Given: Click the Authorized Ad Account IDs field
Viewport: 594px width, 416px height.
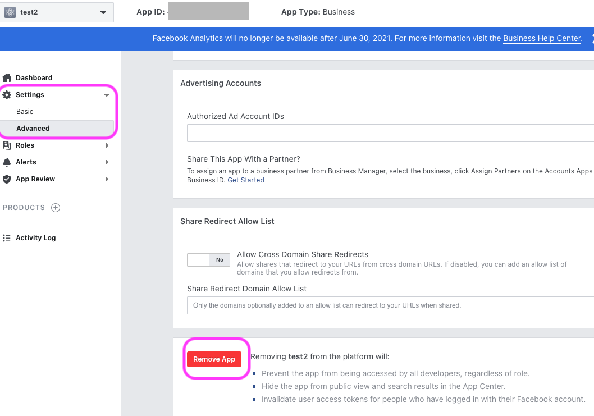Looking at the screenshot, I should tap(391, 133).
